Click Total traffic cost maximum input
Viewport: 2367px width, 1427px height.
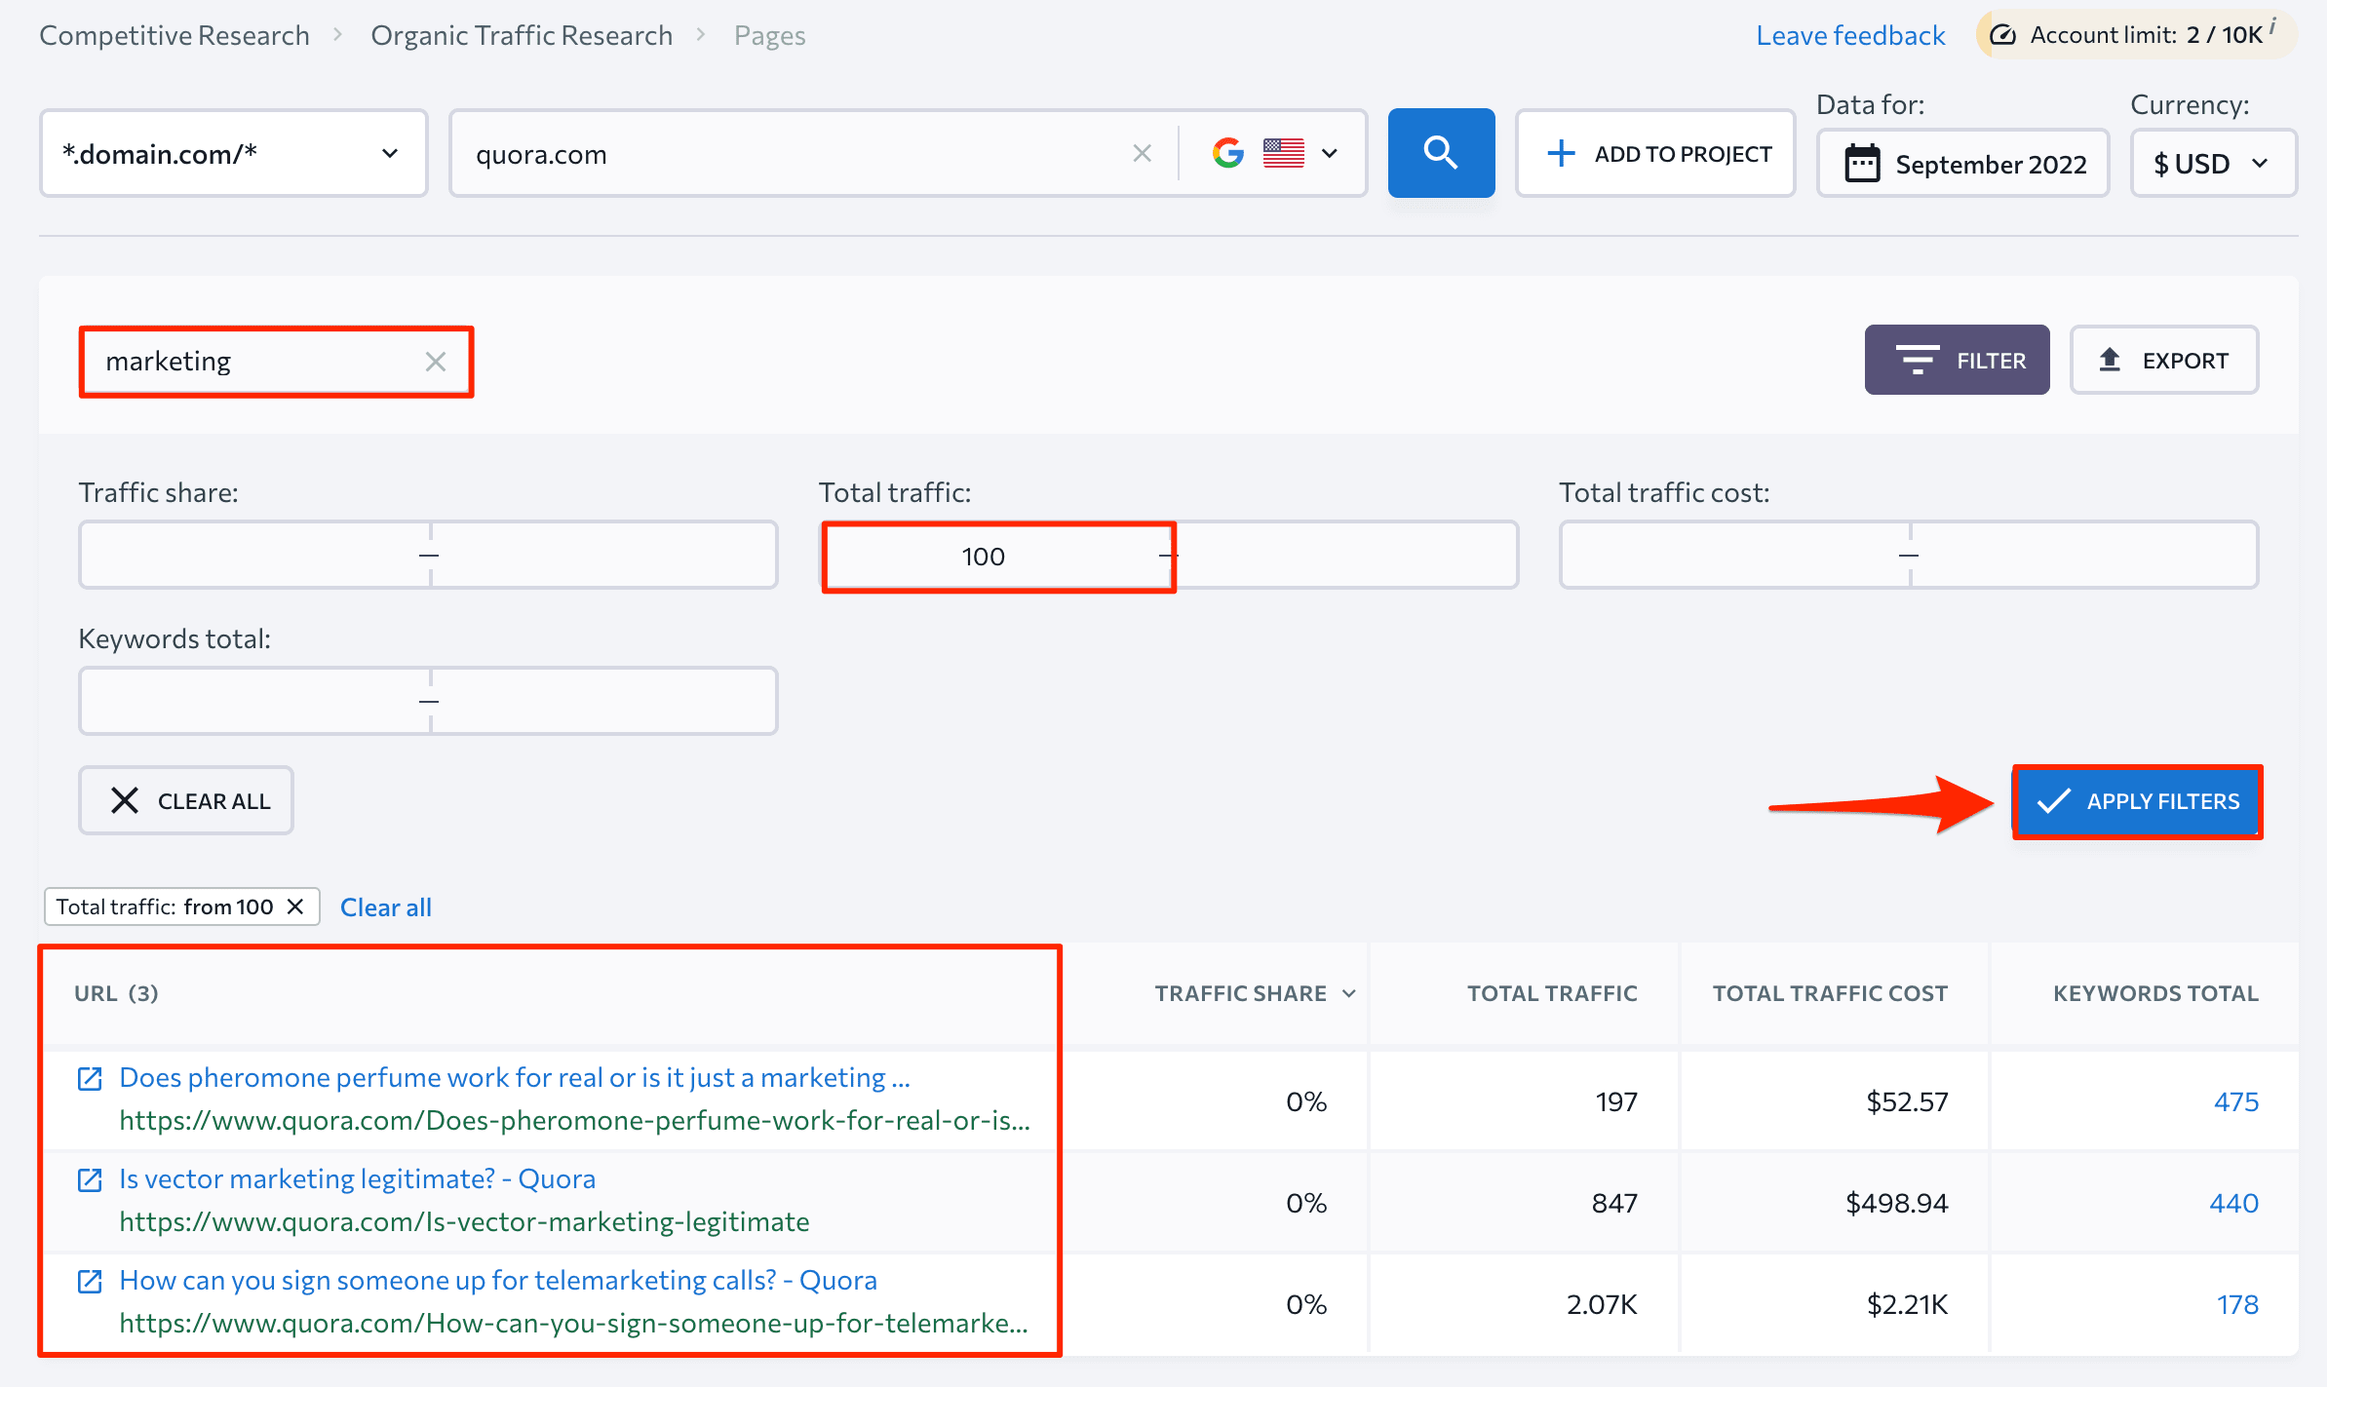click(x=2084, y=555)
